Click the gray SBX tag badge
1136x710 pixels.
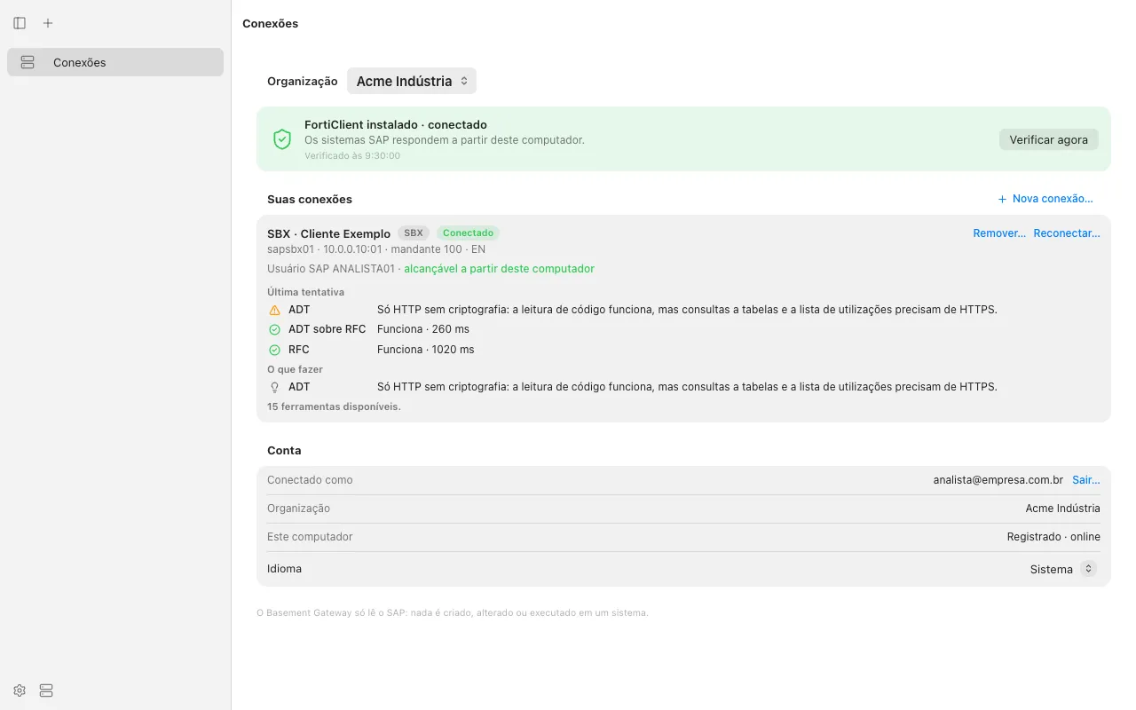(414, 233)
